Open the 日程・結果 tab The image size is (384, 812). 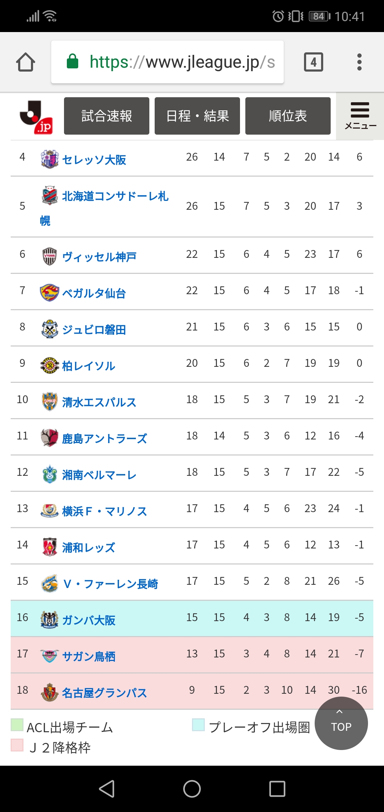pos(197,116)
